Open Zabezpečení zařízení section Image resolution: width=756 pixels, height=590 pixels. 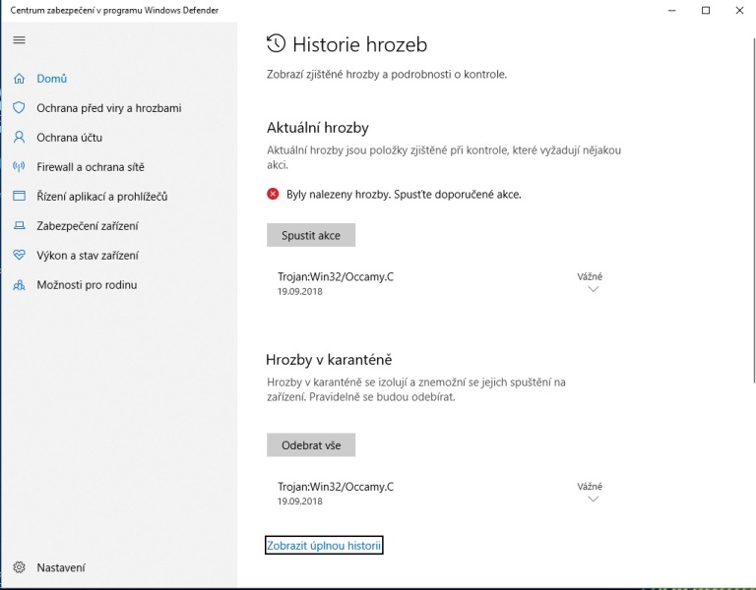tap(88, 225)
